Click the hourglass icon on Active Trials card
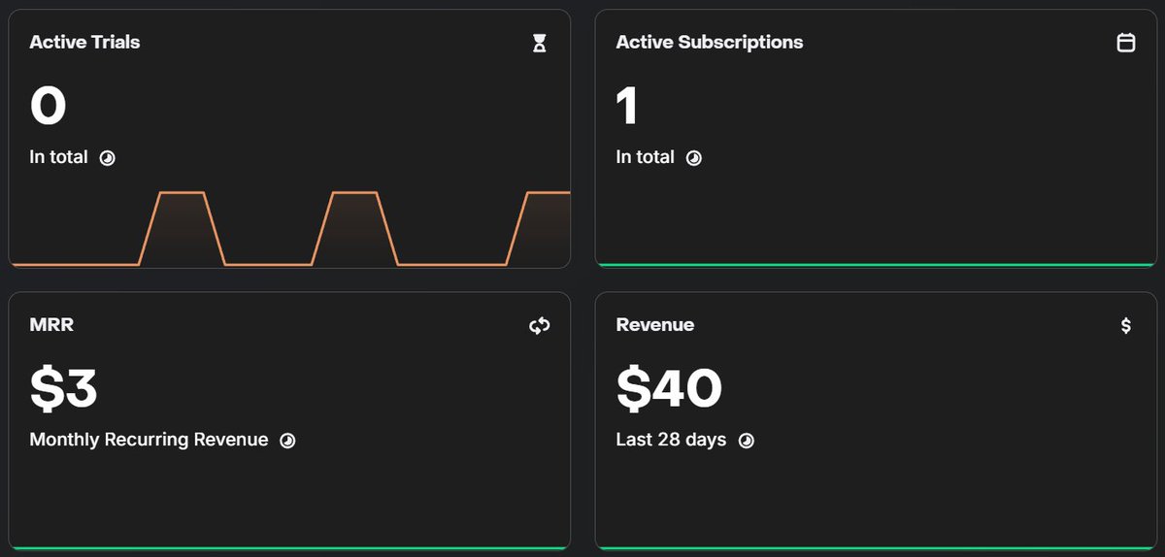 pos(540,43)
